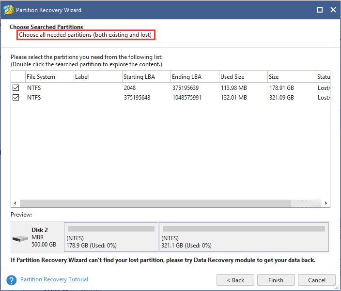Click the blue help question mark icon
Screen dimensions: 341x291
coord(11,280)
